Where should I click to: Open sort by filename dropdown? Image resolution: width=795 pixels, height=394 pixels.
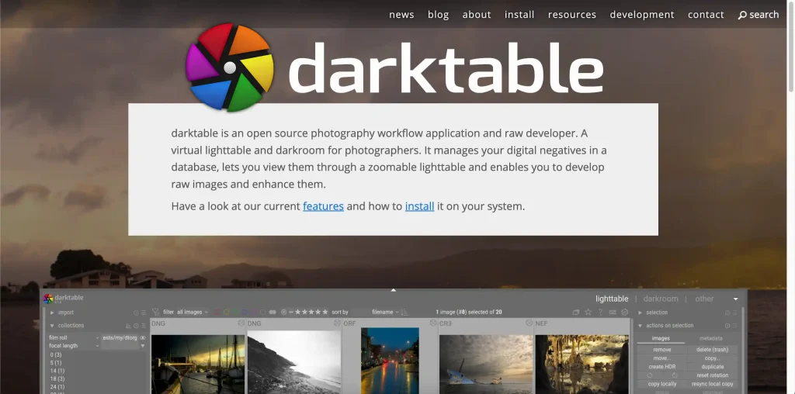385,313
